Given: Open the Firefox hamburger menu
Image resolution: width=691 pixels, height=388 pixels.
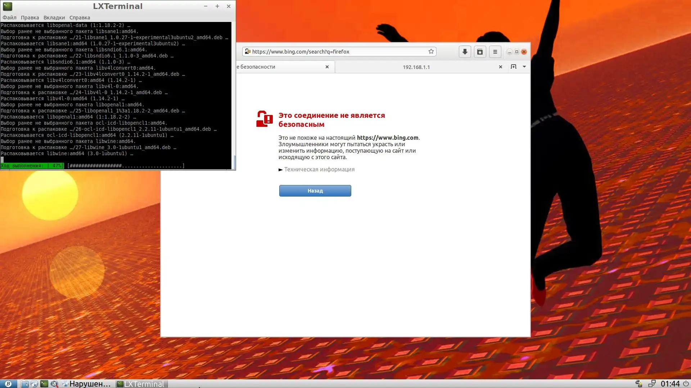Looking at the screenshot, I should (x=495, y=52).
